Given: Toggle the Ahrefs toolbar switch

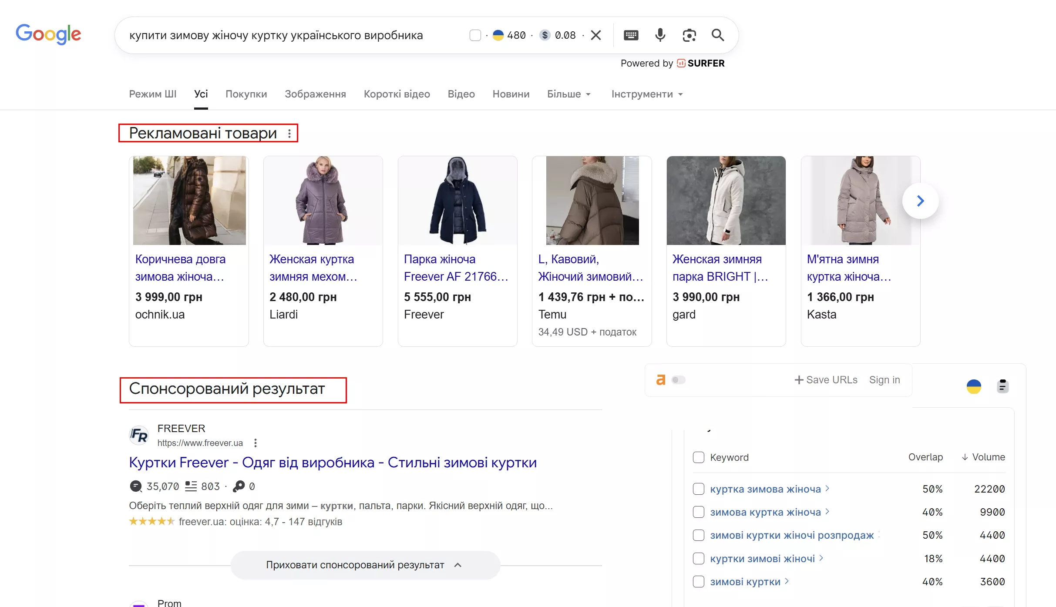Looking at the screenshot, I should [678, 380].
